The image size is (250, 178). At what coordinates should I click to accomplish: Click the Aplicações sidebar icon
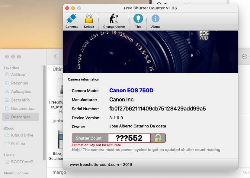[7, 91]
